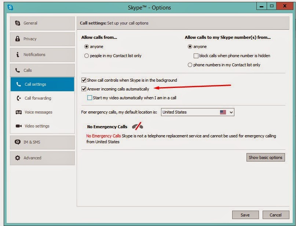Click the voicemail tape icon

18,112
